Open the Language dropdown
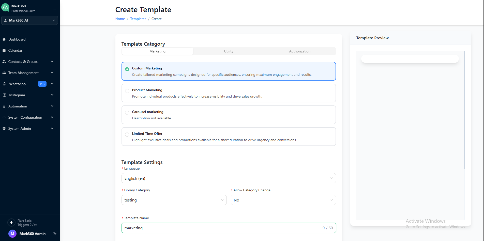This screenshot has width=484, height=241. click(228, 178)
